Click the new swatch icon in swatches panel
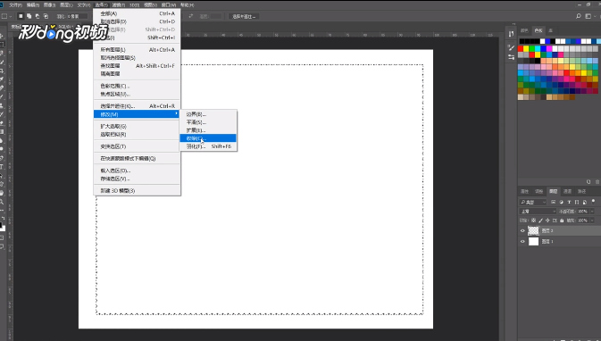The height and width of the screenshot is (341, 601). point(588,181)
